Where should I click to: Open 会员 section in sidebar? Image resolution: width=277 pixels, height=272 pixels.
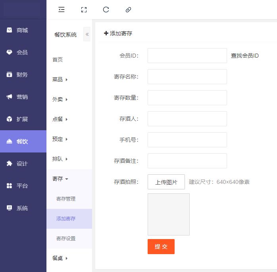pyautogui.click(x=23, y=52)
